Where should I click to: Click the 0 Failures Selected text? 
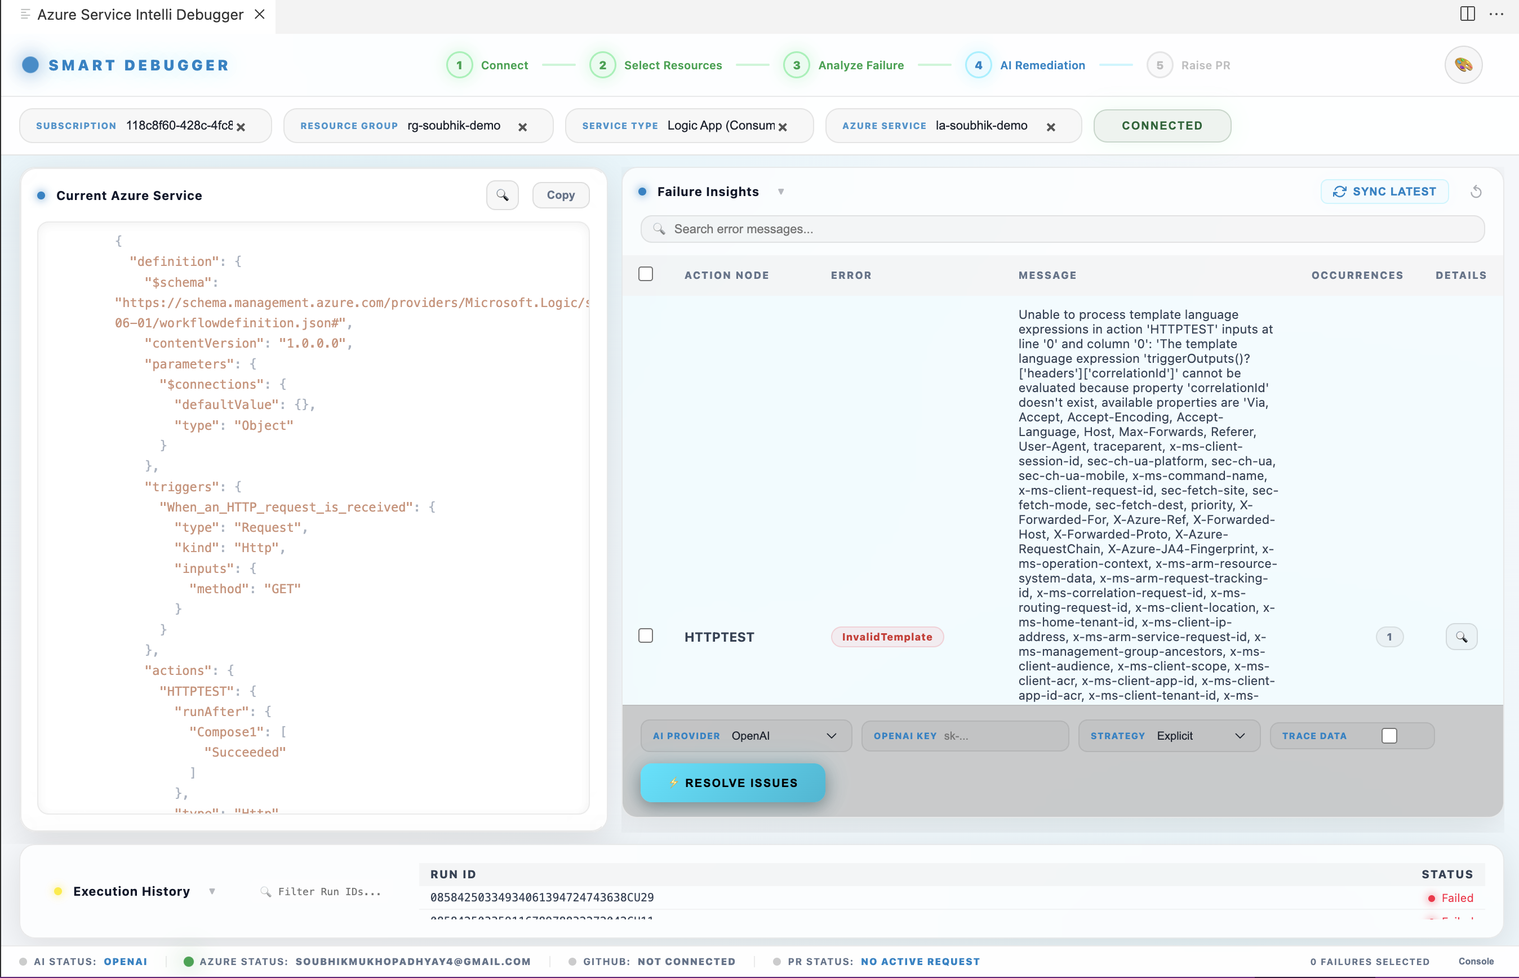tap(1370, 962)
